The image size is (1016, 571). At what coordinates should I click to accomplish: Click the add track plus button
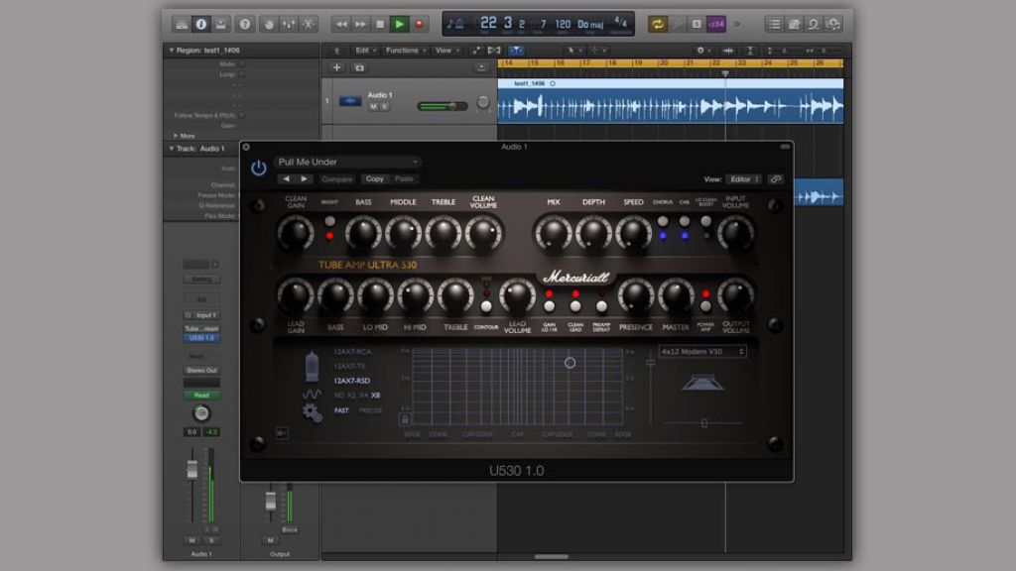coord(336,67)
